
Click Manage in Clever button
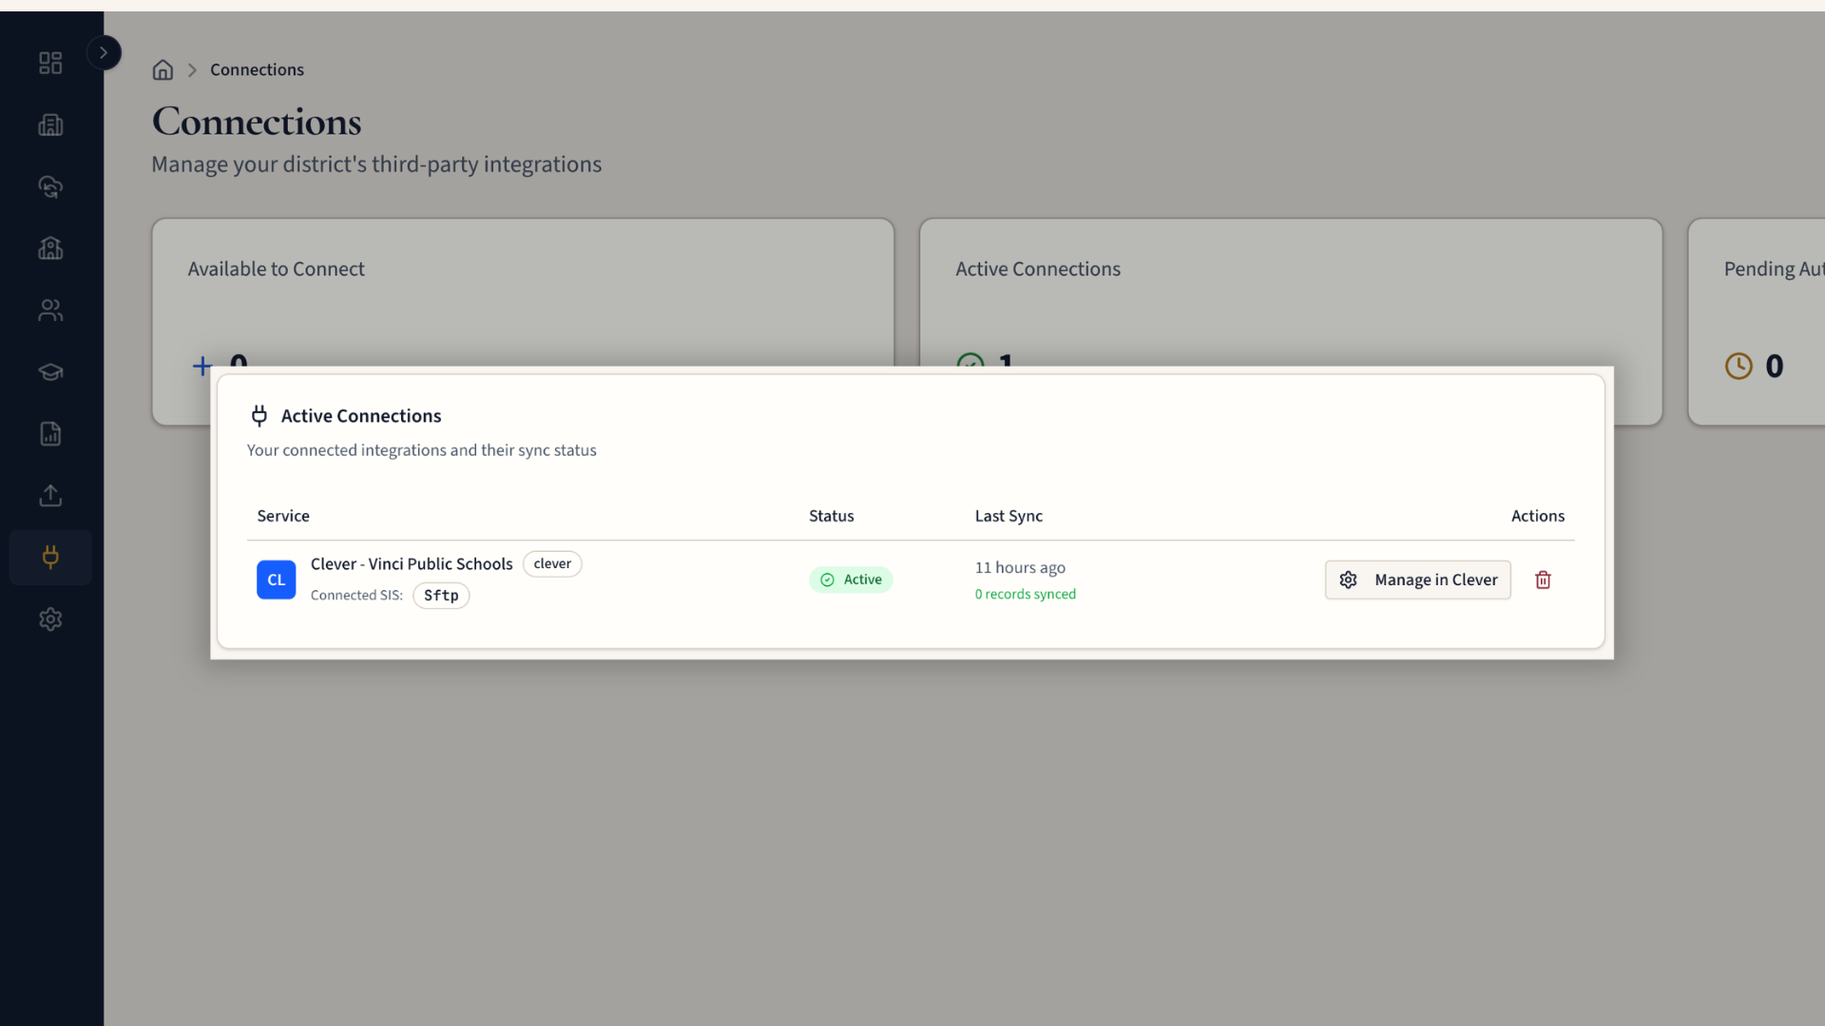point(1417,579)
